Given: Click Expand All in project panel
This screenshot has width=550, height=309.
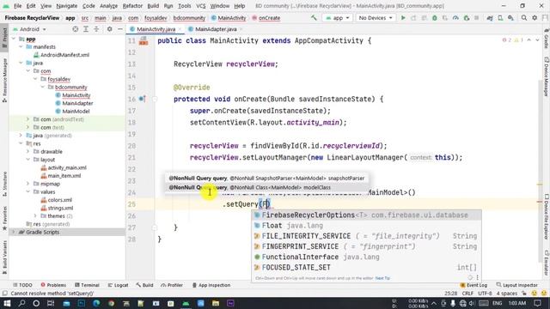Looking at the screenshot, I should coord(86,29).
